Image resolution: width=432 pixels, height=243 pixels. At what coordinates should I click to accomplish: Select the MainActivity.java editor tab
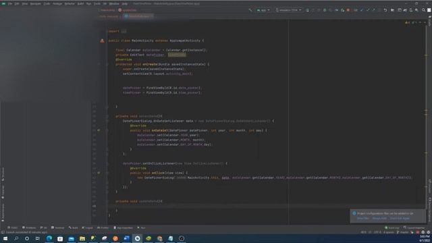pyautogui.click(x=138, y=16)
